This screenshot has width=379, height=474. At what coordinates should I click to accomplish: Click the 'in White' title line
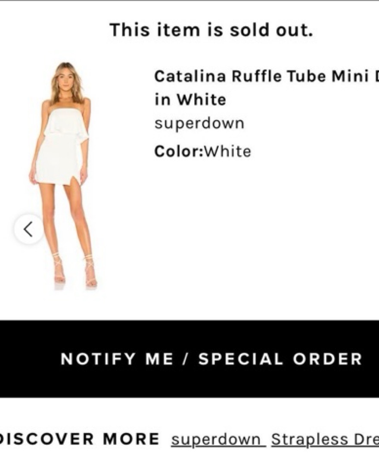point(190,100)
